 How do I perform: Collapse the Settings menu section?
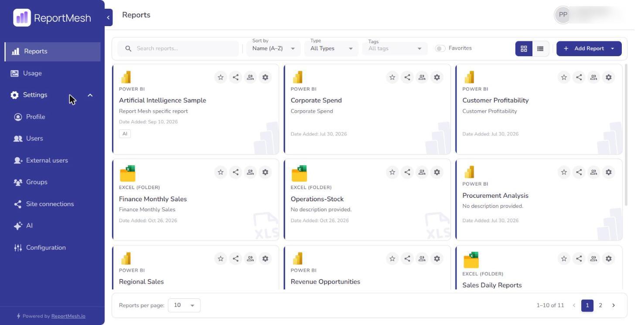[x=90, y=95]
